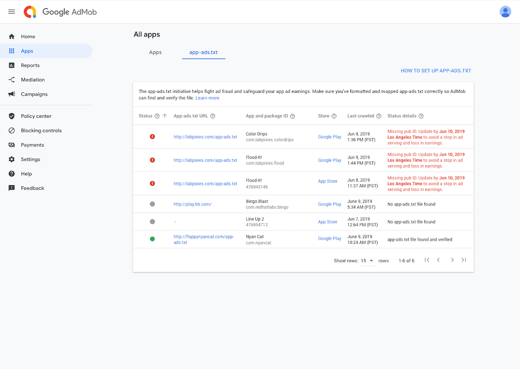520x369 pixels.
Task: Open the play.bb.com URL link
Action: (192, 204)
